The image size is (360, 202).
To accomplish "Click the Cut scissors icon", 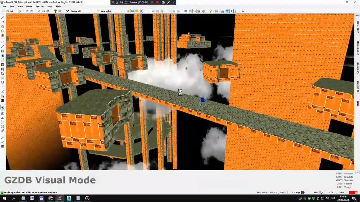I will (x=39, y=11).
